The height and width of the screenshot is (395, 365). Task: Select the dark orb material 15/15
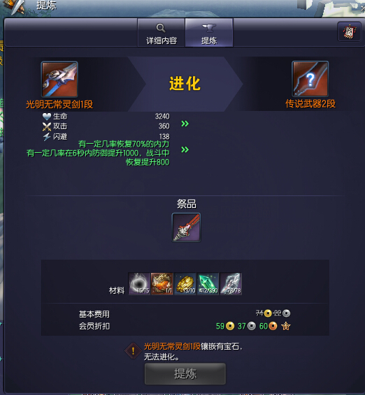(x=139, y=283)
